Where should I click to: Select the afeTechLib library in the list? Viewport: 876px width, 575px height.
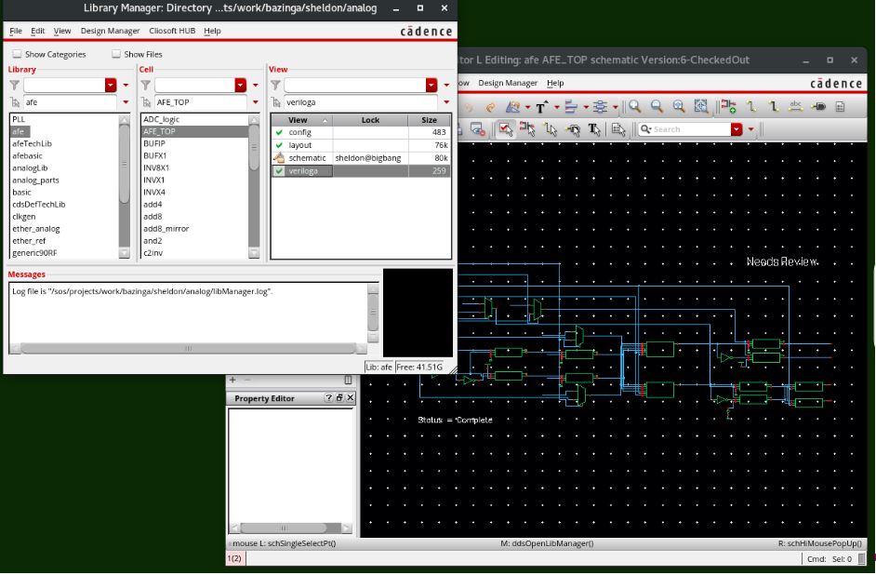click(x=32, y=143)
